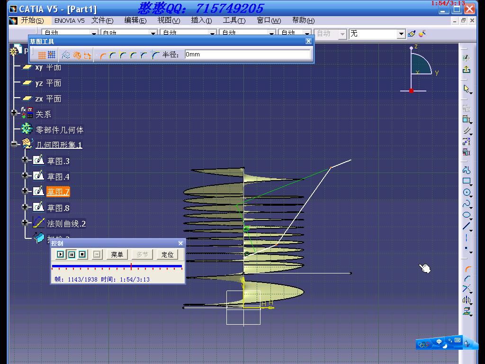
Task: Open the first 自动 dropdown arrow
Action: [x=94, y=33]
